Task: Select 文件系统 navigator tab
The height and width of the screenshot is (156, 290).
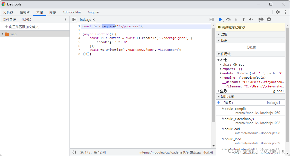Action: (9, 20)
